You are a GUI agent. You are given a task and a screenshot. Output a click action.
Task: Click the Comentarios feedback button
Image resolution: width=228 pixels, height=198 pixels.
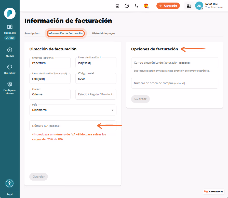[213, 192]
